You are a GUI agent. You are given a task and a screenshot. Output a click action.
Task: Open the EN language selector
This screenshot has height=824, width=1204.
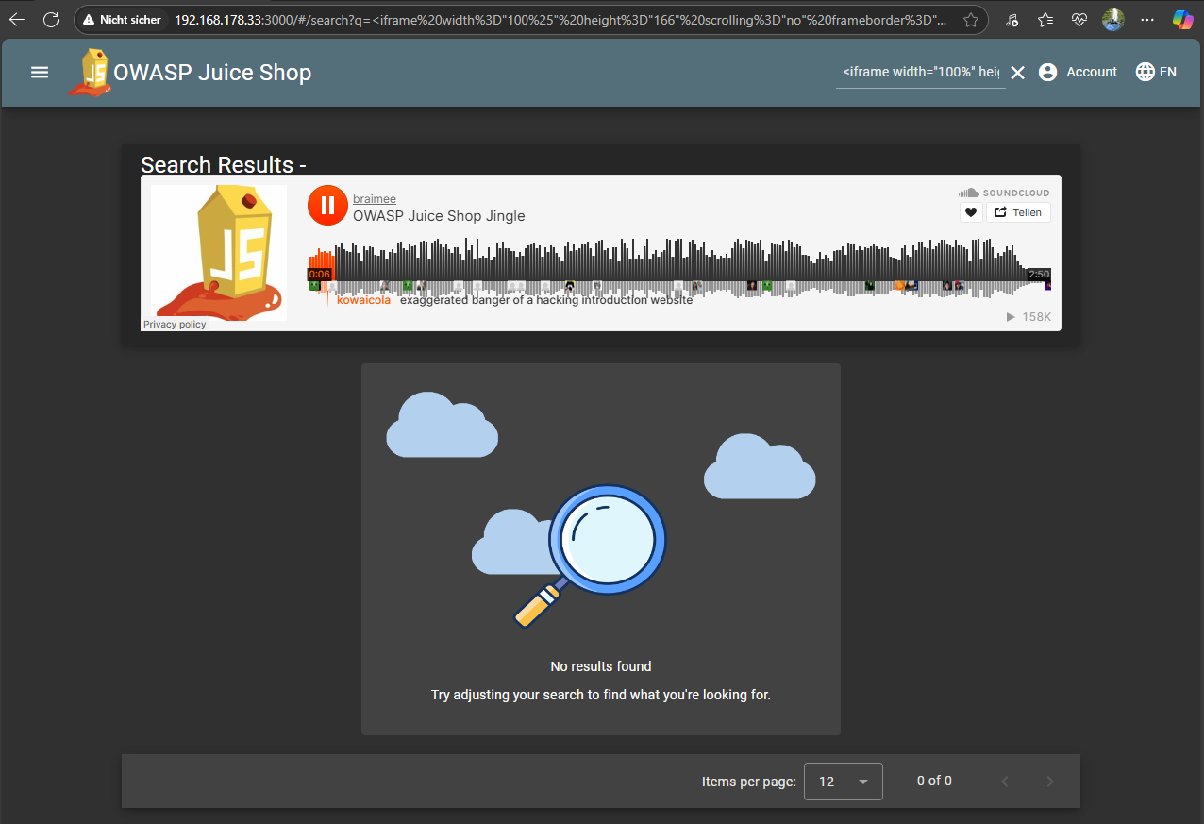coord(1156,72)
